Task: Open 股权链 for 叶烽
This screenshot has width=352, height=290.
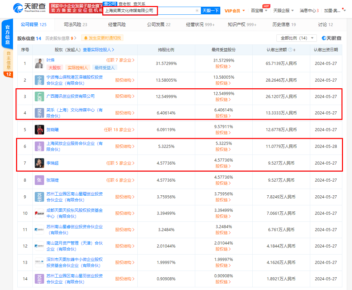Action: tap(223, 67)
